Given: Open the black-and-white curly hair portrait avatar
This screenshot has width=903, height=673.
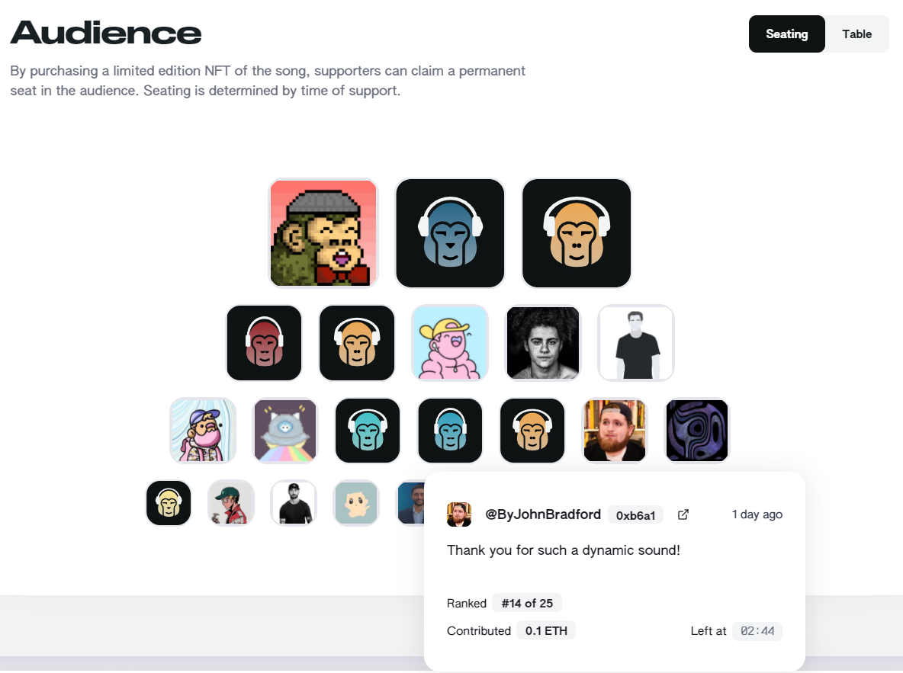Looking at the screenshot, I should click(543, 343).
